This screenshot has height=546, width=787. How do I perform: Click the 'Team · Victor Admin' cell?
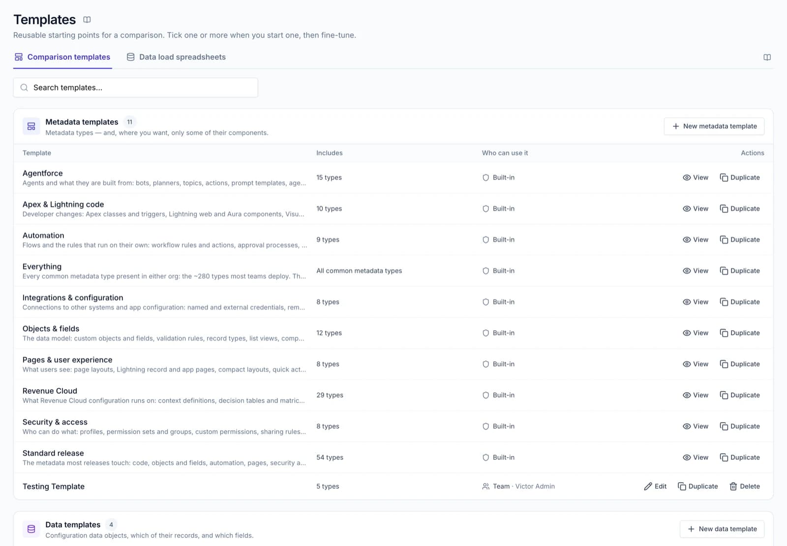(518, 486)
